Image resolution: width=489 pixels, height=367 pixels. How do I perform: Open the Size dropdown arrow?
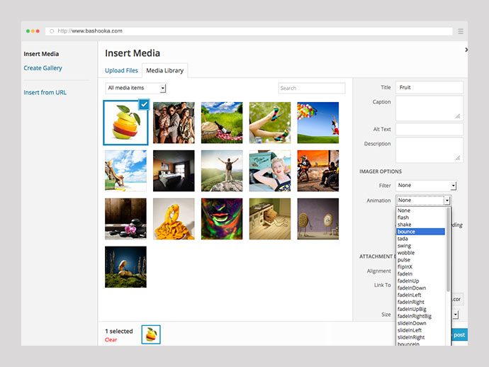click(x=455, y=315)
